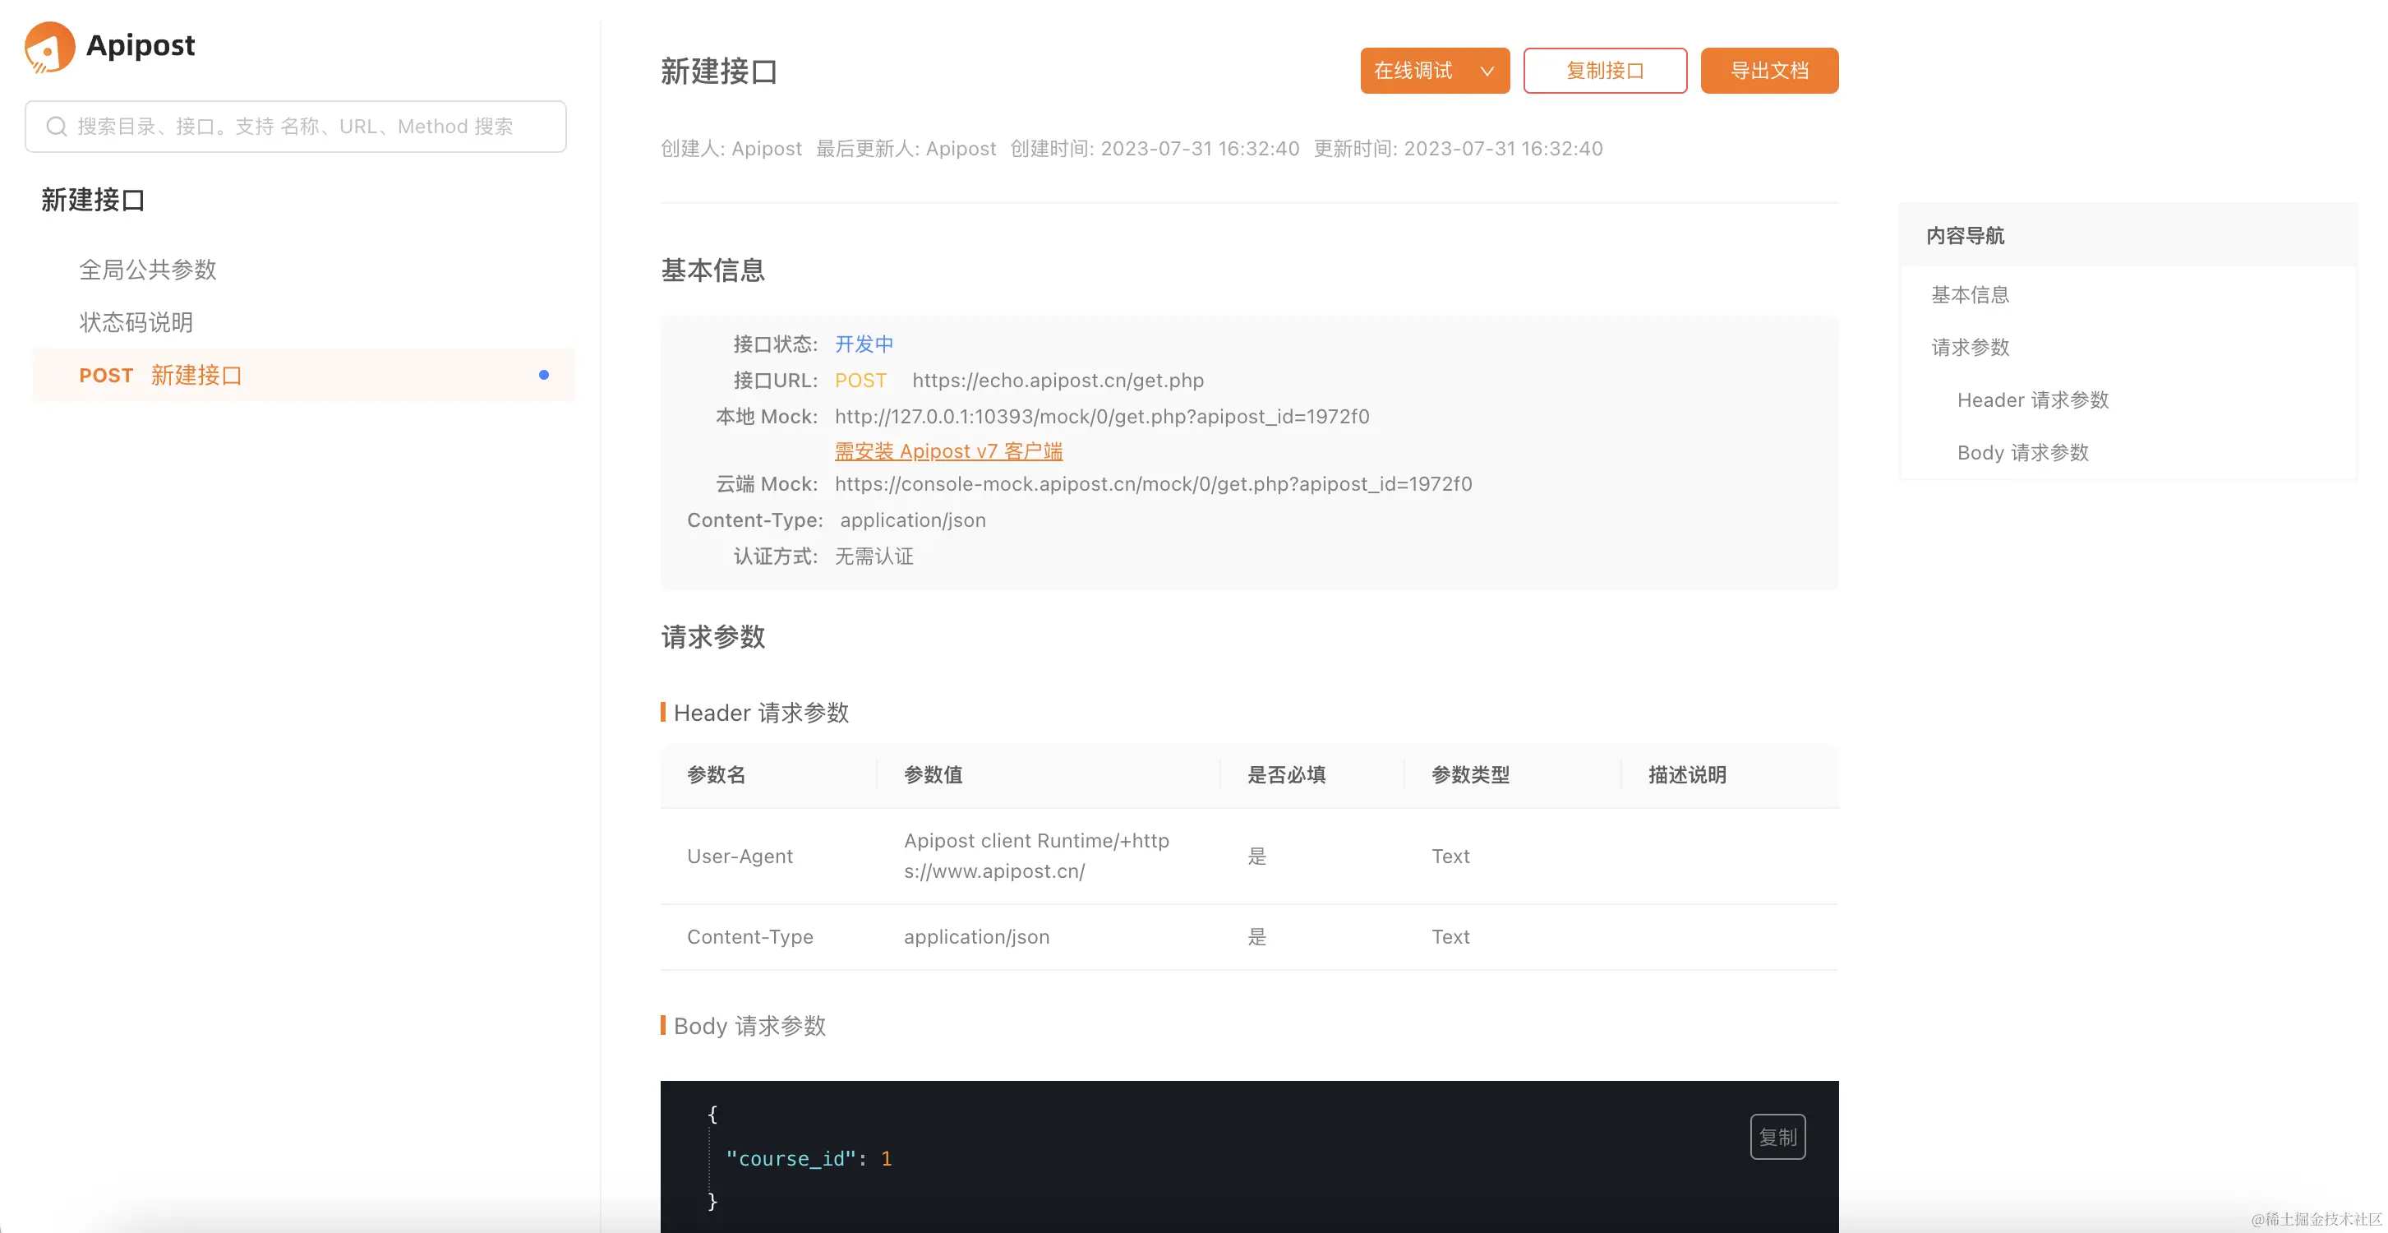Open 全局公共参数 in sidebar
This screenshot has width=2388, height=1233.
click(x=147, y=270)
